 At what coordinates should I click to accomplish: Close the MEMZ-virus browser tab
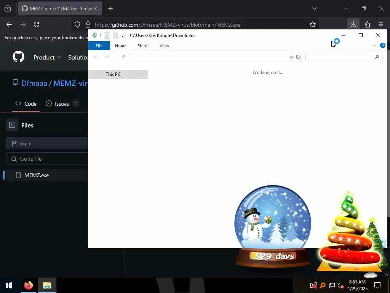tap(96, 8)
